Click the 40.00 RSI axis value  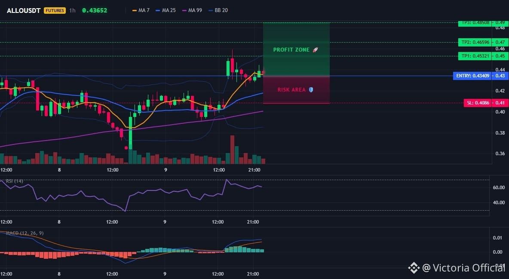click(x=499, y=202)
